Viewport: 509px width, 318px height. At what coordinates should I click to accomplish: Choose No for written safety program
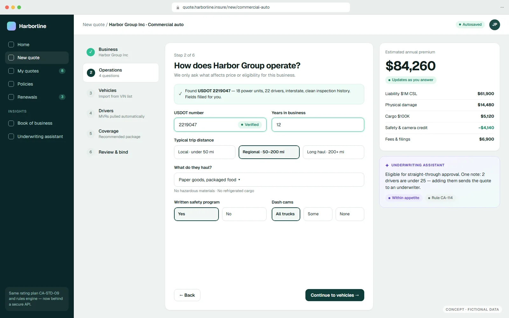pyautogui.click(x=244, y=214)
